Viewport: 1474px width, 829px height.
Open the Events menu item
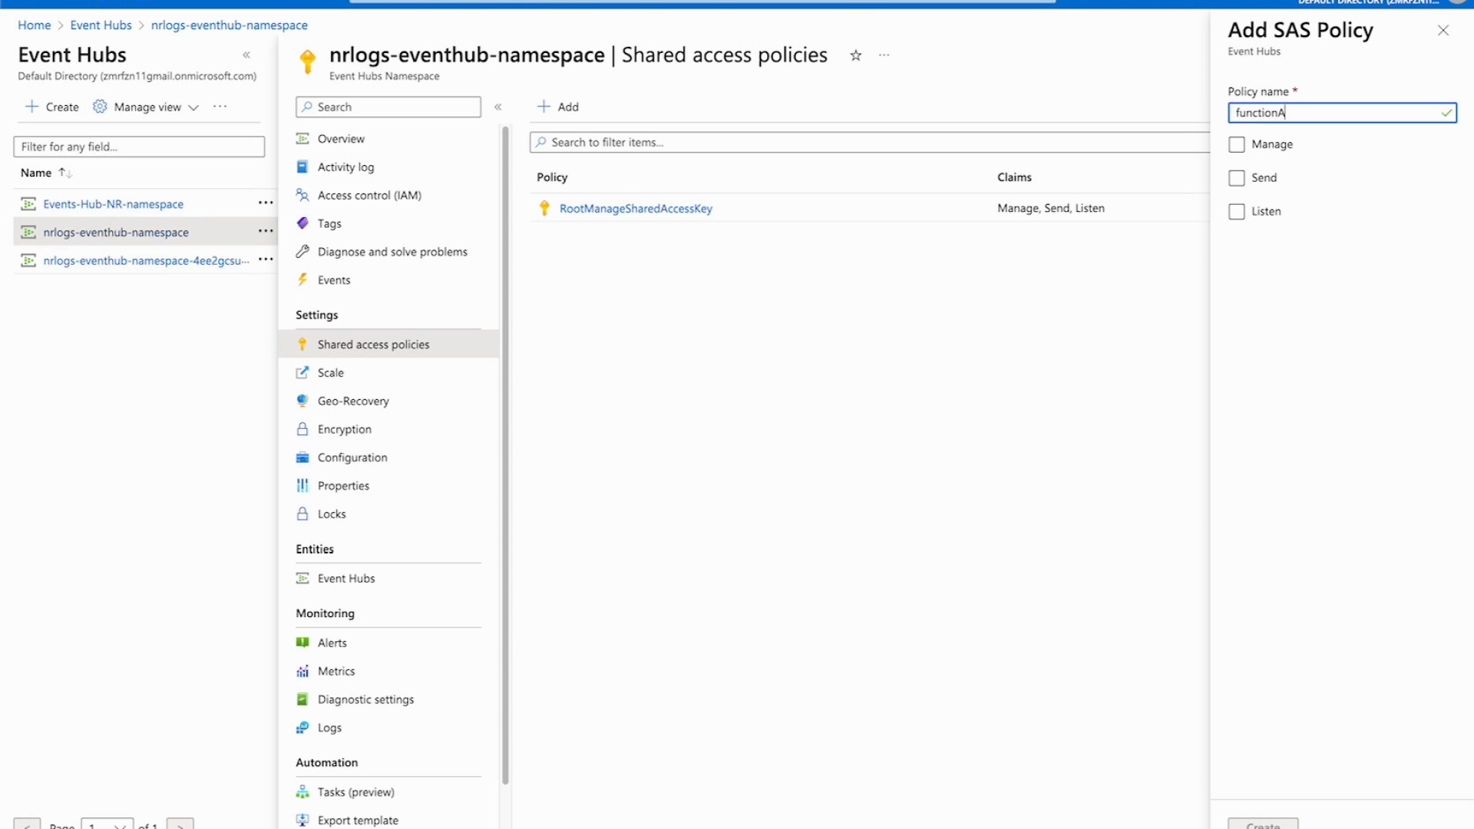334,280
